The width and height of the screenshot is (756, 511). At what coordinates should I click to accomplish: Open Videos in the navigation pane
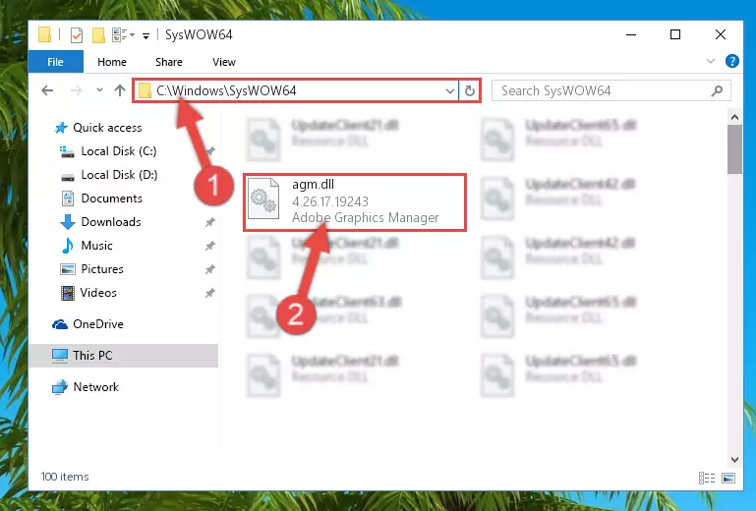[98, 293]
